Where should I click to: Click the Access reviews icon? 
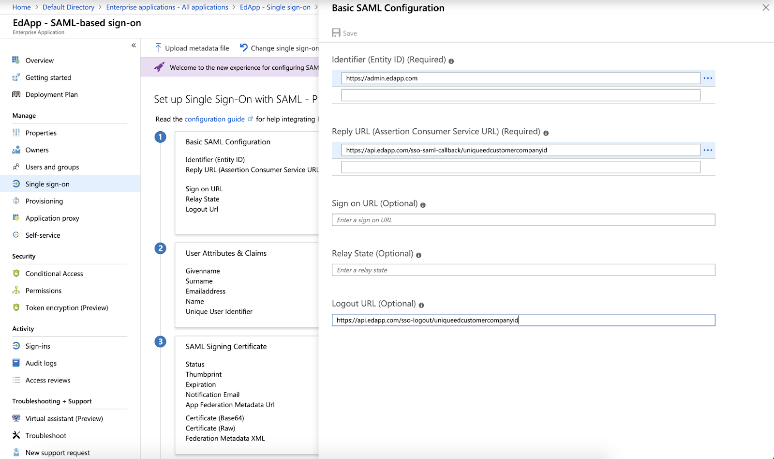[16, 380]
